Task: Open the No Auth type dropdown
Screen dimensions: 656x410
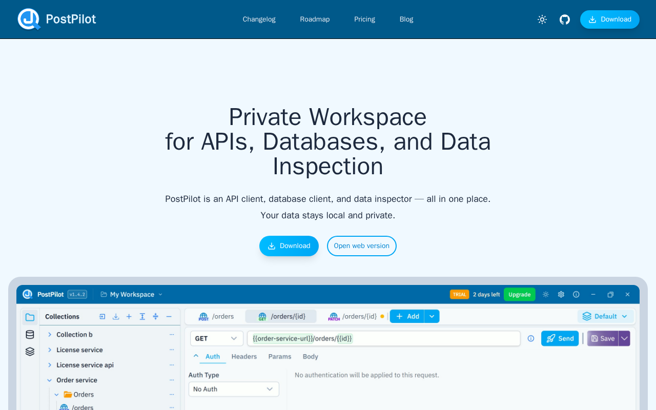Action: [234, 389]
